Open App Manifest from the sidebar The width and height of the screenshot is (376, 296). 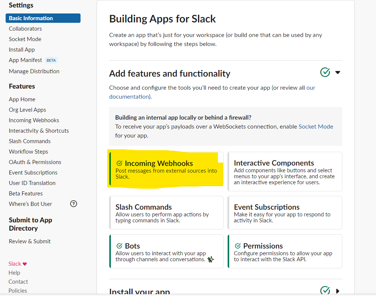pos(25,60)
